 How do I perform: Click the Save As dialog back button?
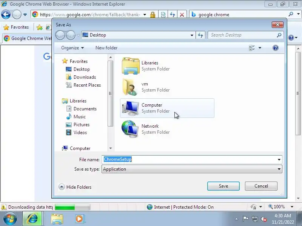(x=60, y=35)
